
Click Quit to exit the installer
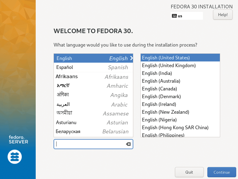coord(189,172)
